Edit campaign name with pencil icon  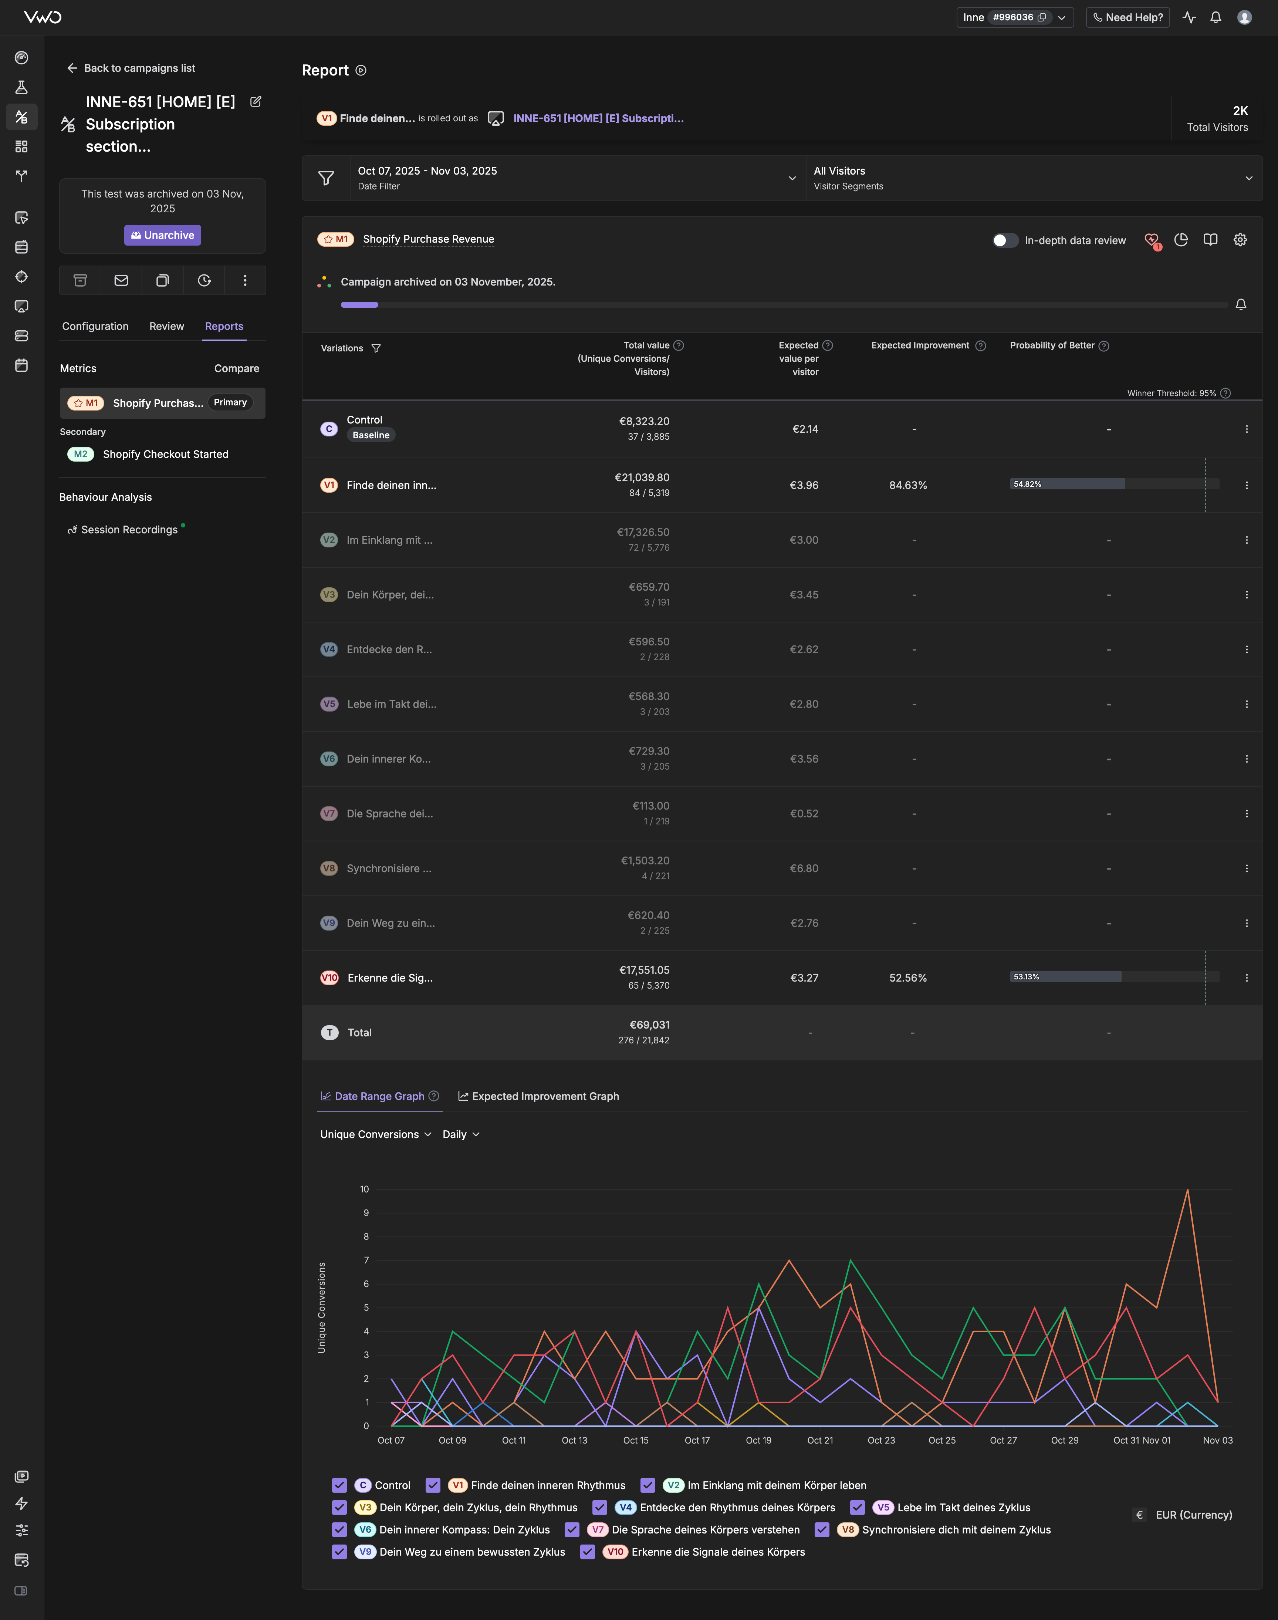click(x=256, y=102)
